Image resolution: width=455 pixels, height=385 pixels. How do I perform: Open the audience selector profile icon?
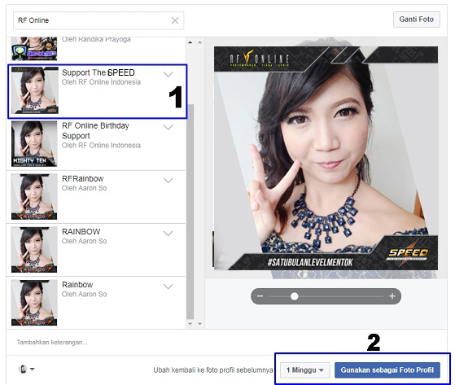click(26, 369)
